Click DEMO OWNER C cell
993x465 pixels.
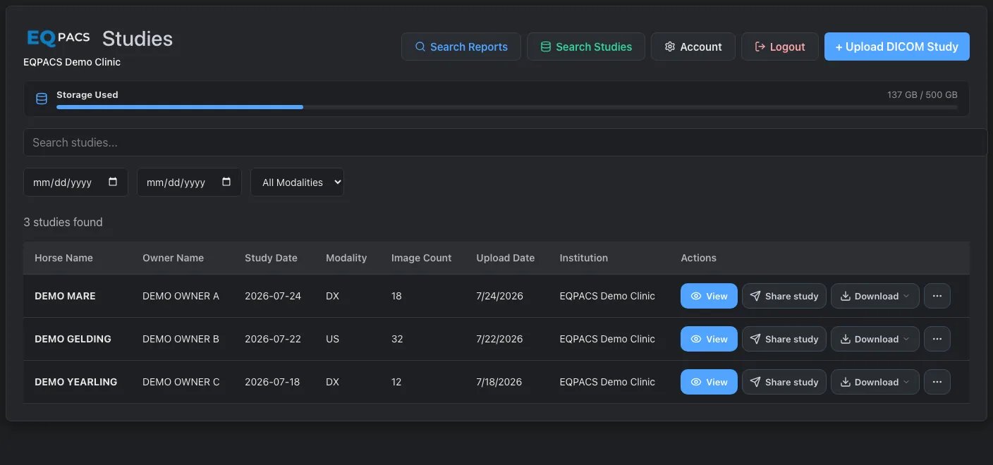pos(181,382)
